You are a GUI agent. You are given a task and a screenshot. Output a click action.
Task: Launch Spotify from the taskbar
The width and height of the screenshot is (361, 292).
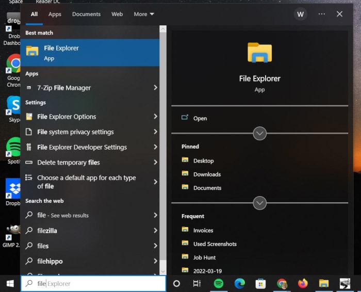[x=218, y=283]
